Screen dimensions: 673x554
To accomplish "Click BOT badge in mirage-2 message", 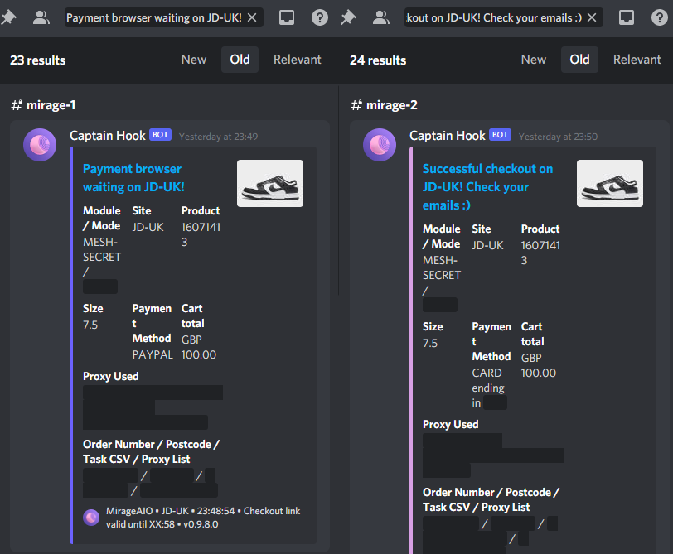I will pyautogui.click(x=500, y=135).
